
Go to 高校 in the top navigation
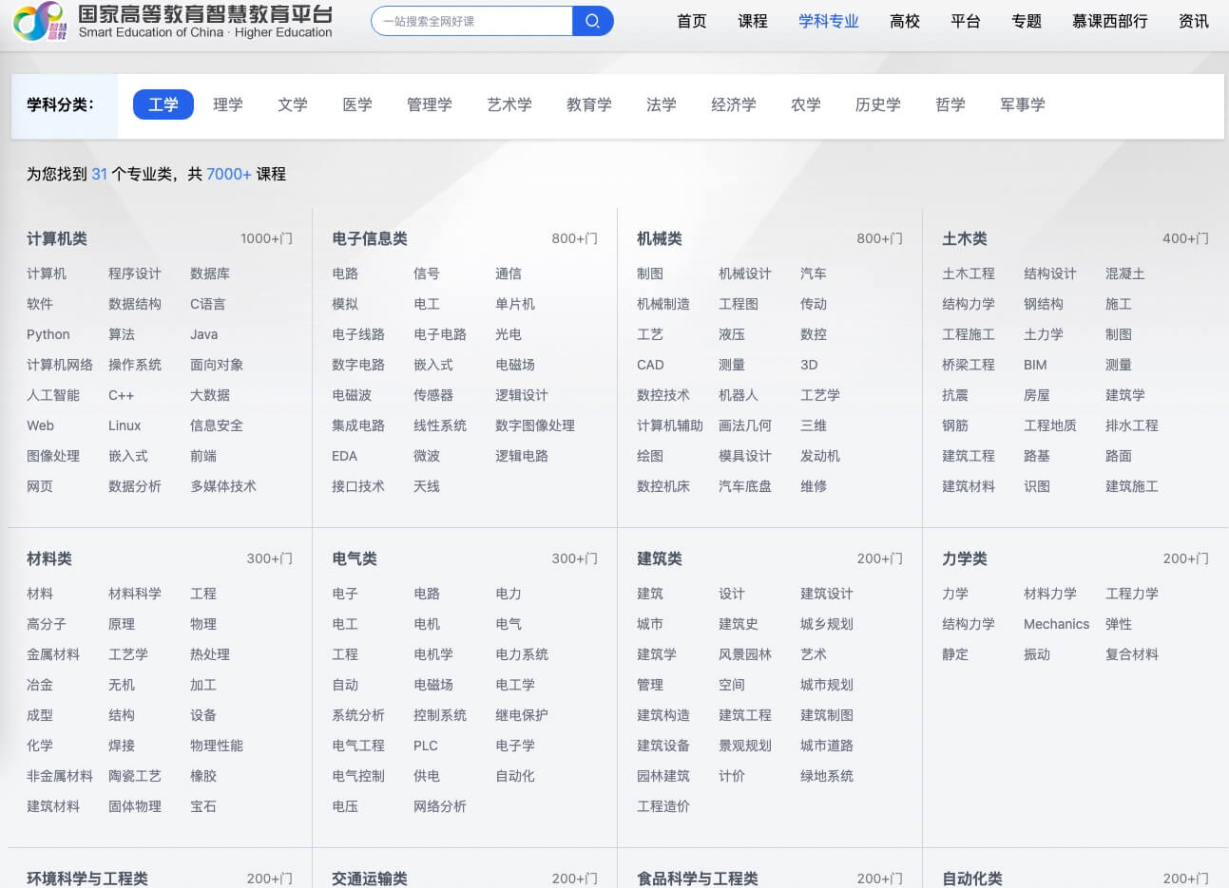point(904,21)
